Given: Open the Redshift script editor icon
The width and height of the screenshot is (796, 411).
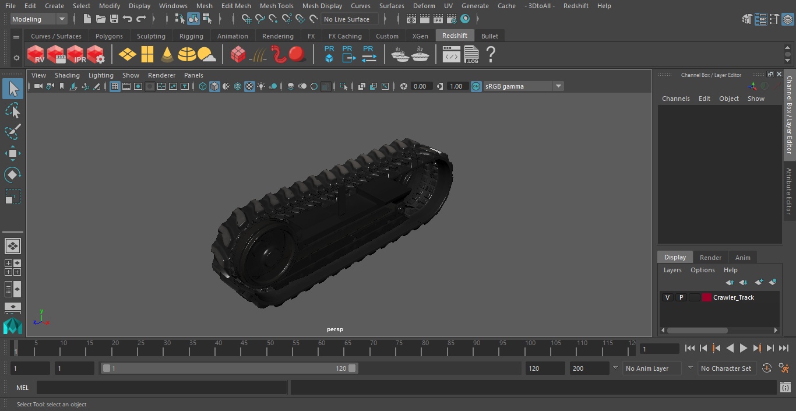Looking at the screenshot, I should click(x=452, y=54).
